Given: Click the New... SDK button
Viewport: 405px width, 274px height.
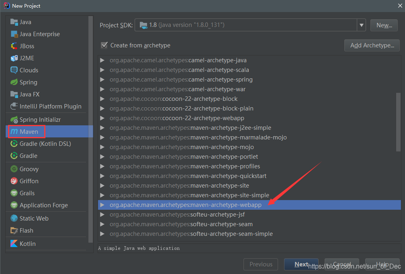Looking at the screenshot, I should point(384,25).
